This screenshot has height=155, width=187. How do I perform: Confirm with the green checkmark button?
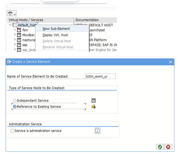coord(160,147)
